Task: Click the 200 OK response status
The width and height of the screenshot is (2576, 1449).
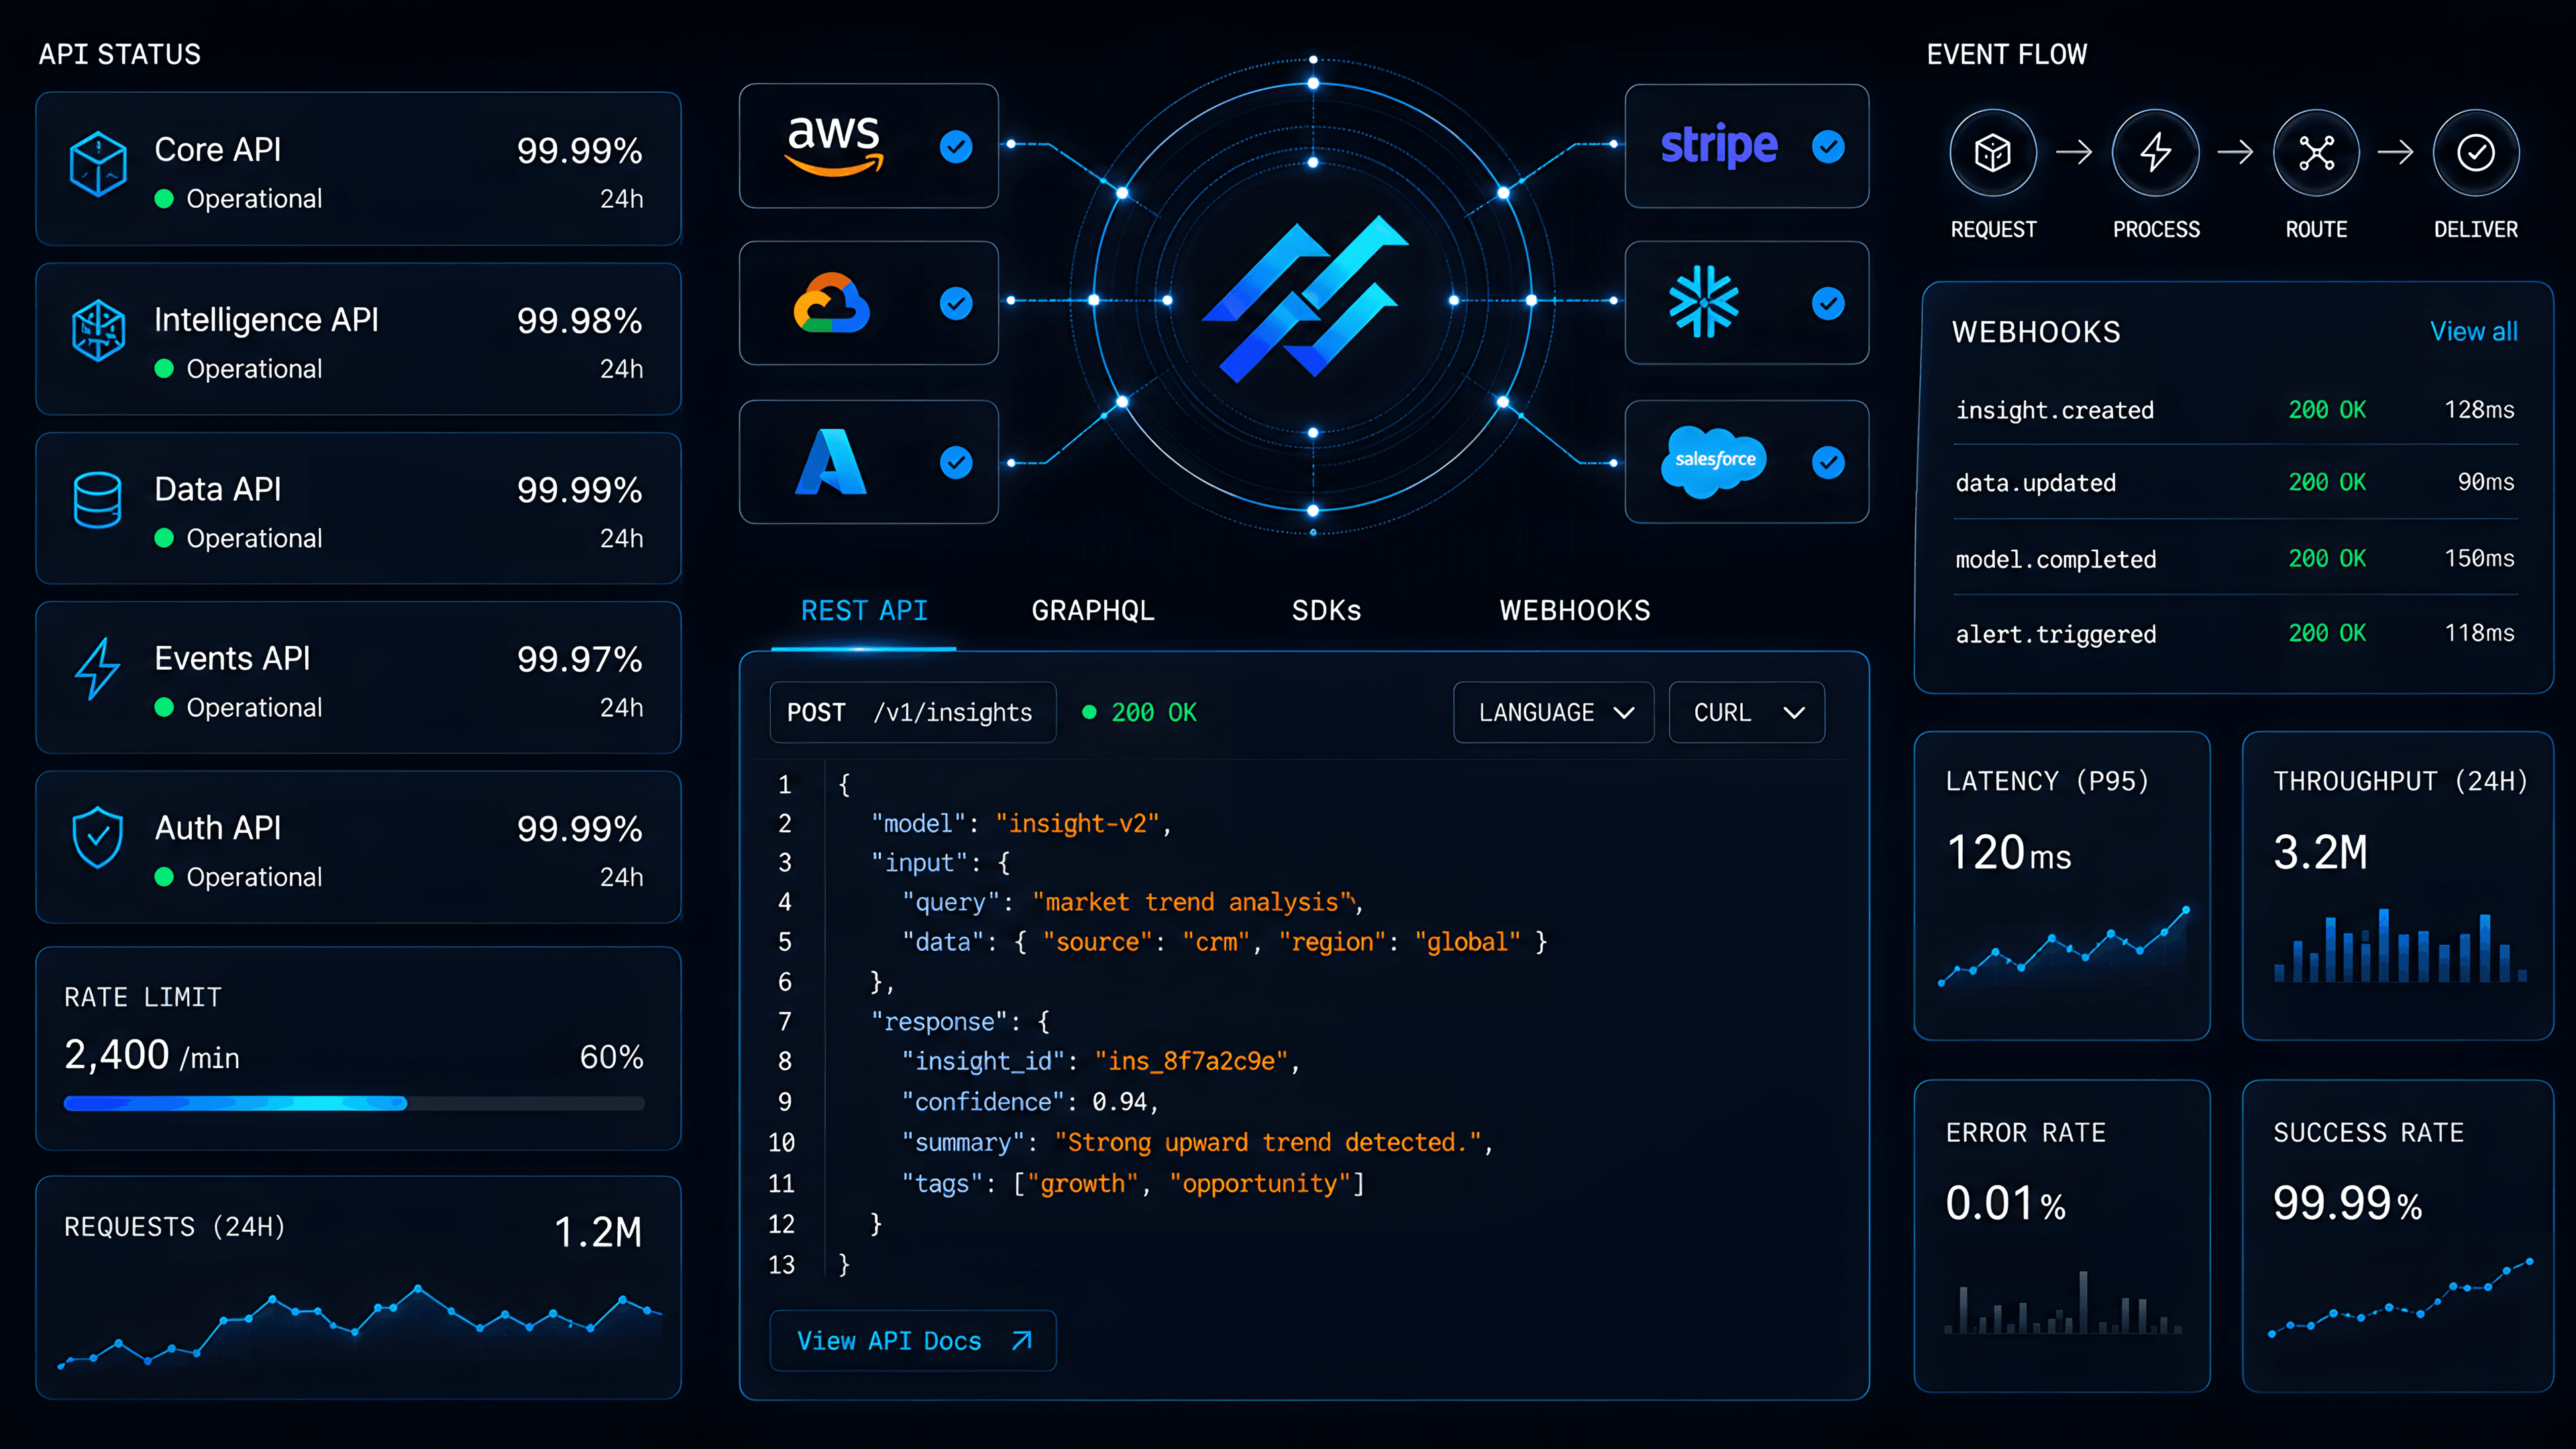Action: 1140,713
